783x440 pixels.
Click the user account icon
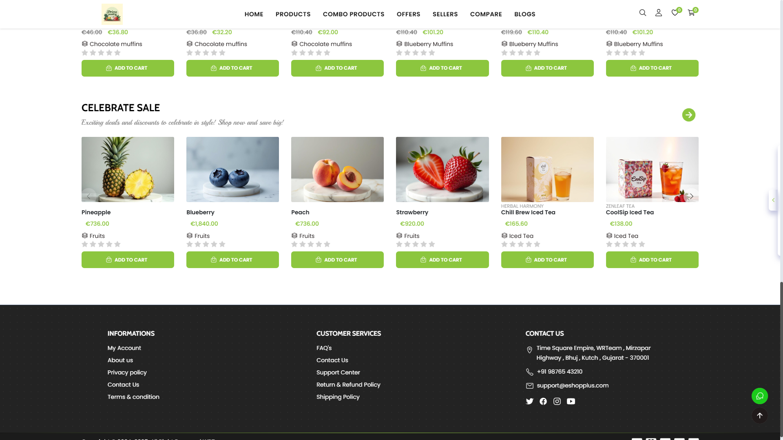659,13
